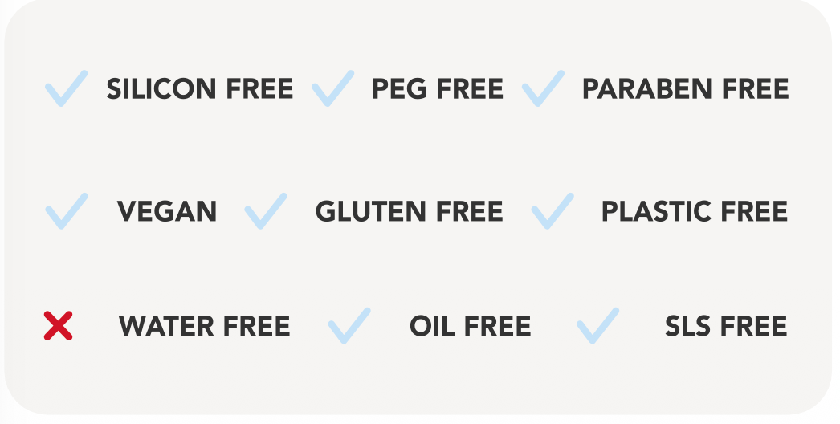Click the checkmark next to SLS FREE

point(598,326)
